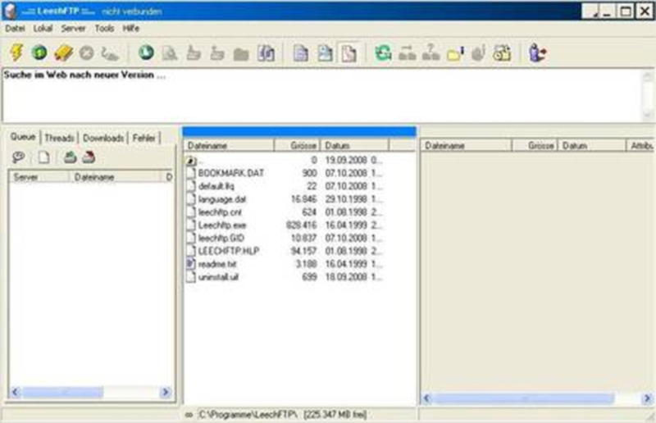The width and height of the screenshot is (656, 423).
Task: Click the parent folder icon in file list
Action: pyautogui.click(x=191, y=160)
